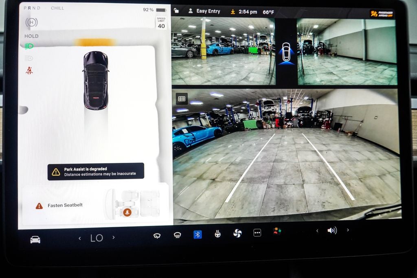Raise volume using the right arrow
The width and height of the screenshot is (417, 278).
tap(348, 230)
